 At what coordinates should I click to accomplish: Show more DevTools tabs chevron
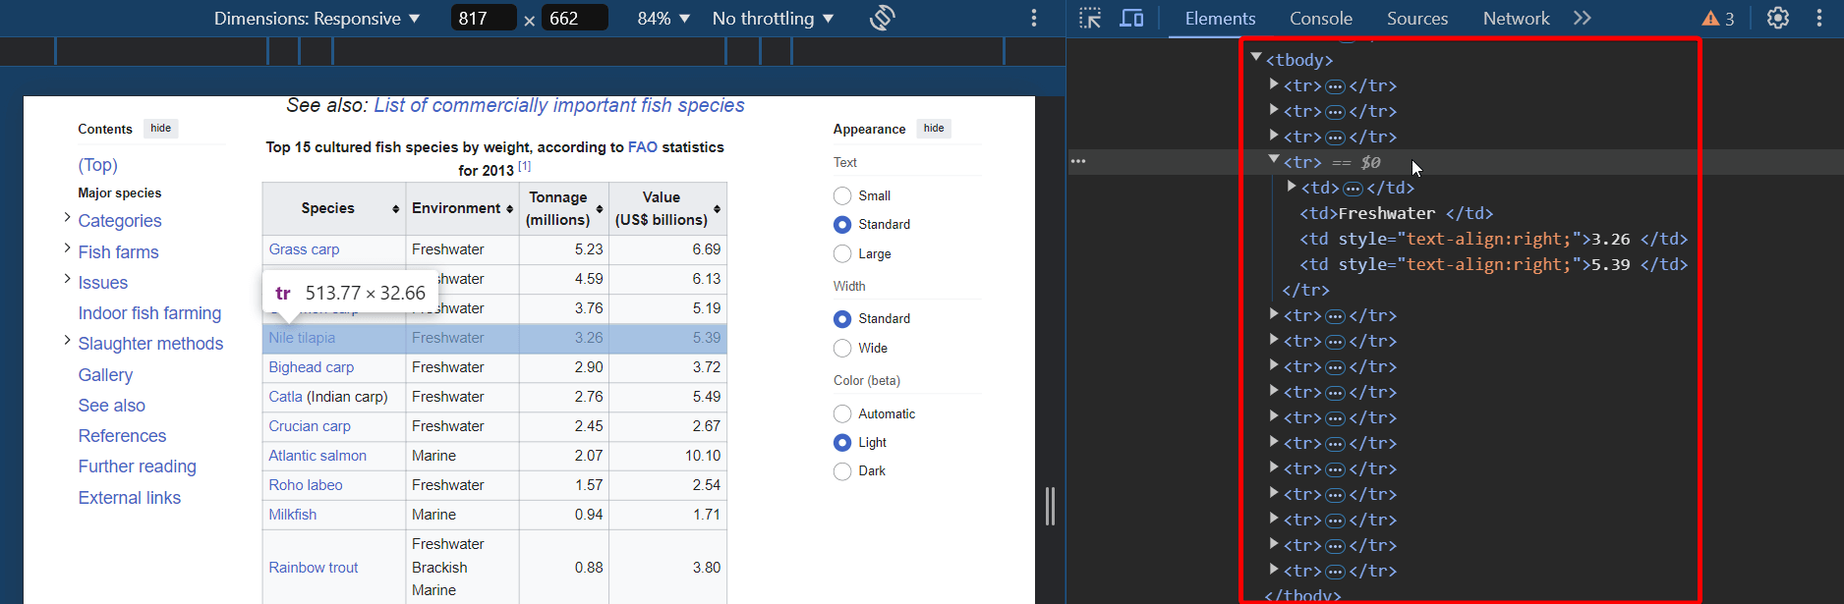click(x=1582, y=18)
